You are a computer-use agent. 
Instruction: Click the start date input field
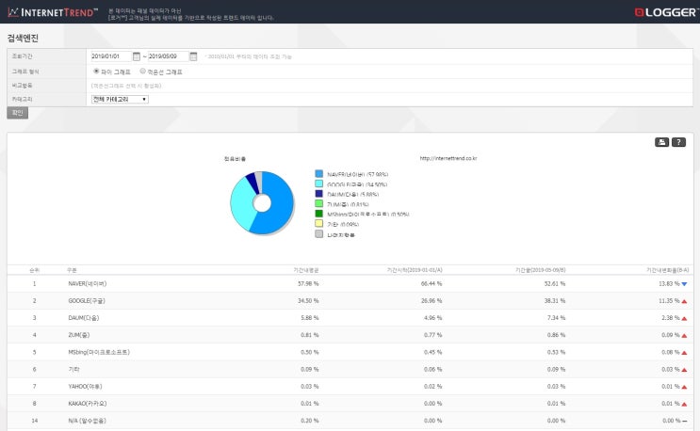(x=111, y=56)
